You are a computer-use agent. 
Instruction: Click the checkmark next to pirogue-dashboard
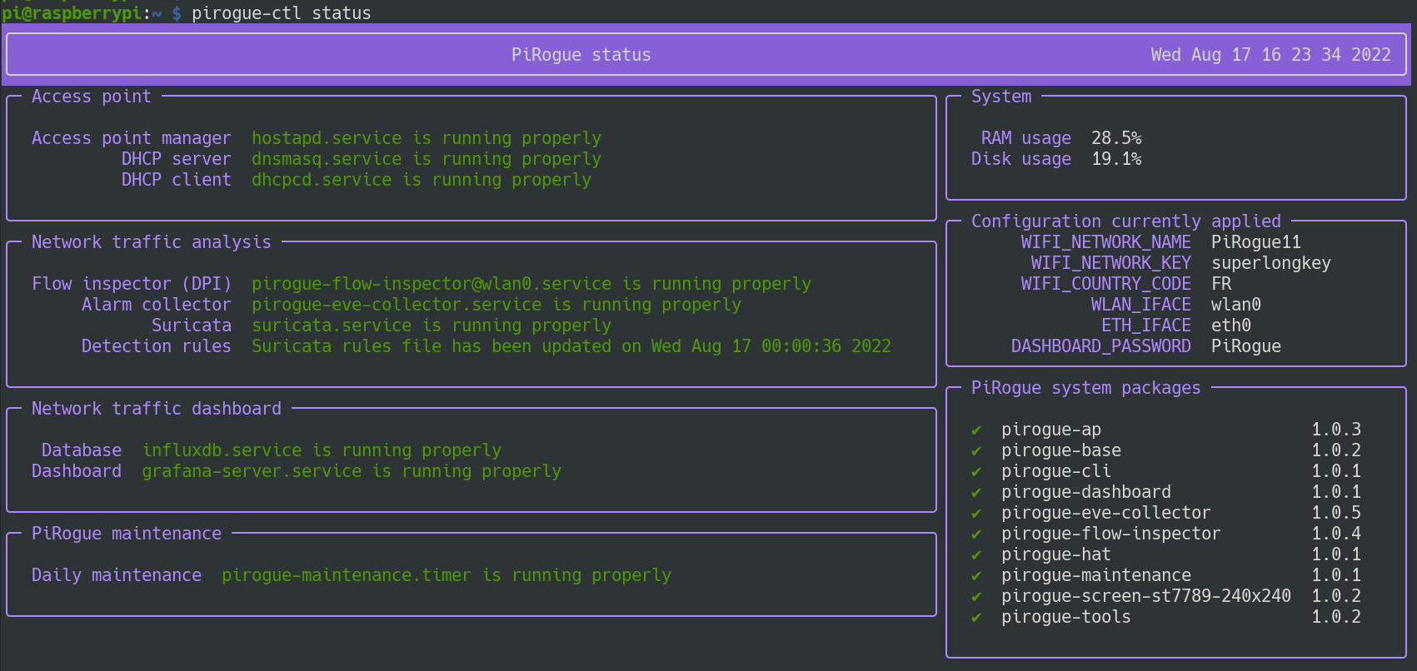[x=976, y=493]
